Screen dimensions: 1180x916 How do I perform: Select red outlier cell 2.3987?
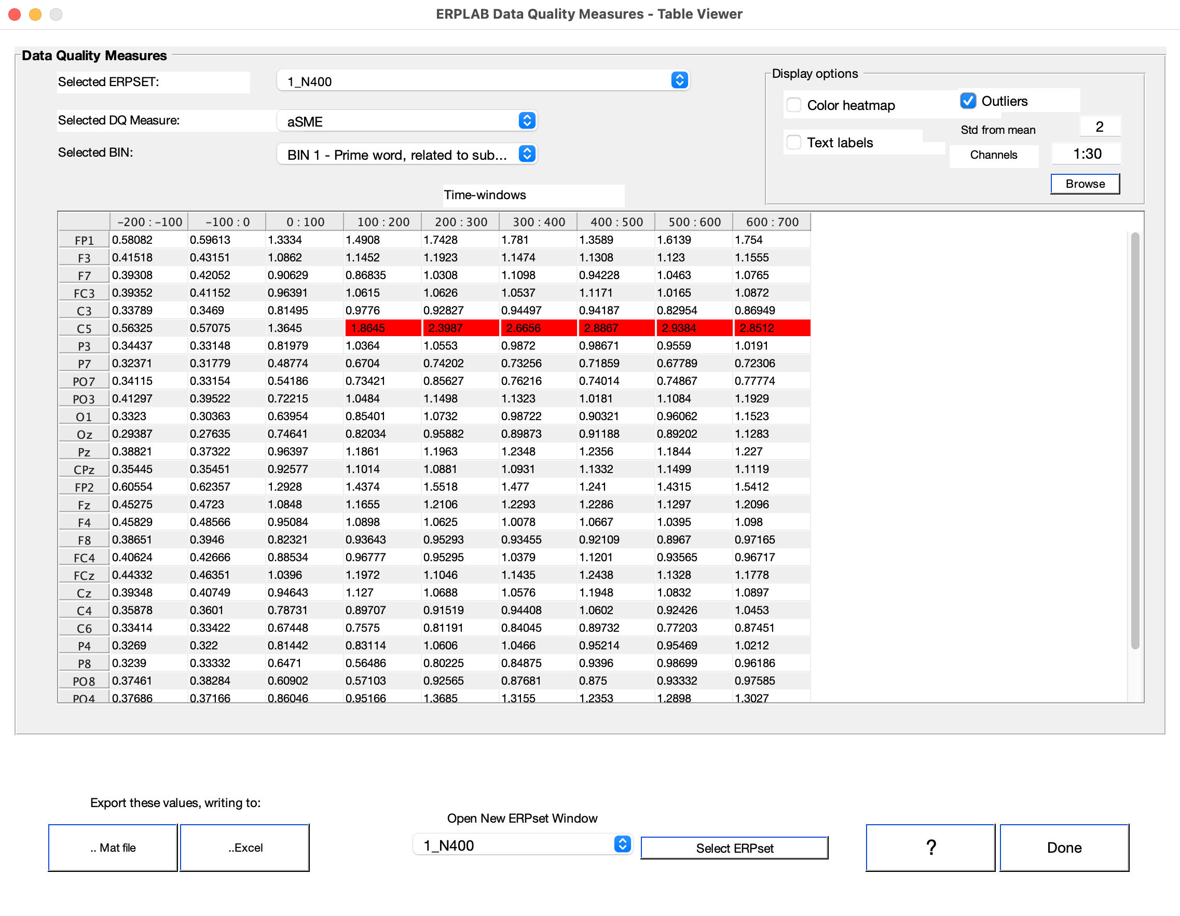point(461,328)
